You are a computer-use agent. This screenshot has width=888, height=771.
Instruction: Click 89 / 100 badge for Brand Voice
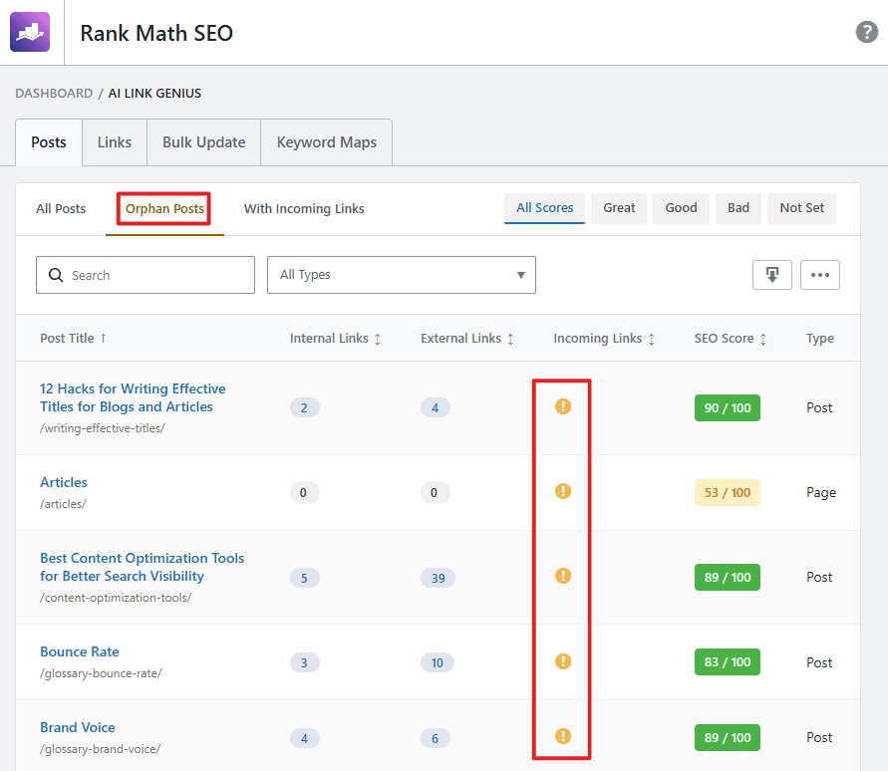(728, 737)
